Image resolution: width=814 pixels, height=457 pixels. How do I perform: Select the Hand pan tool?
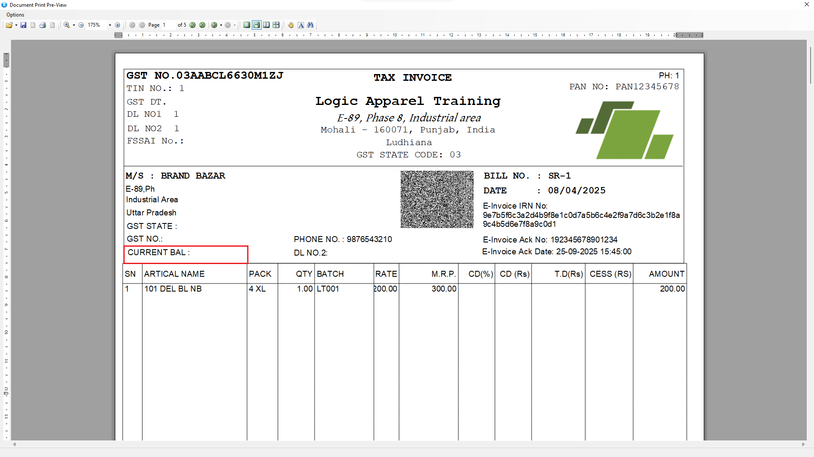291,25
